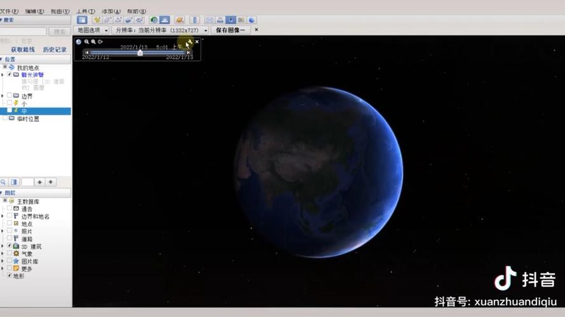The height and width of the screenshot is (317, 565).
Task: Open the 编辑 menu
Action: click(34, 11)
